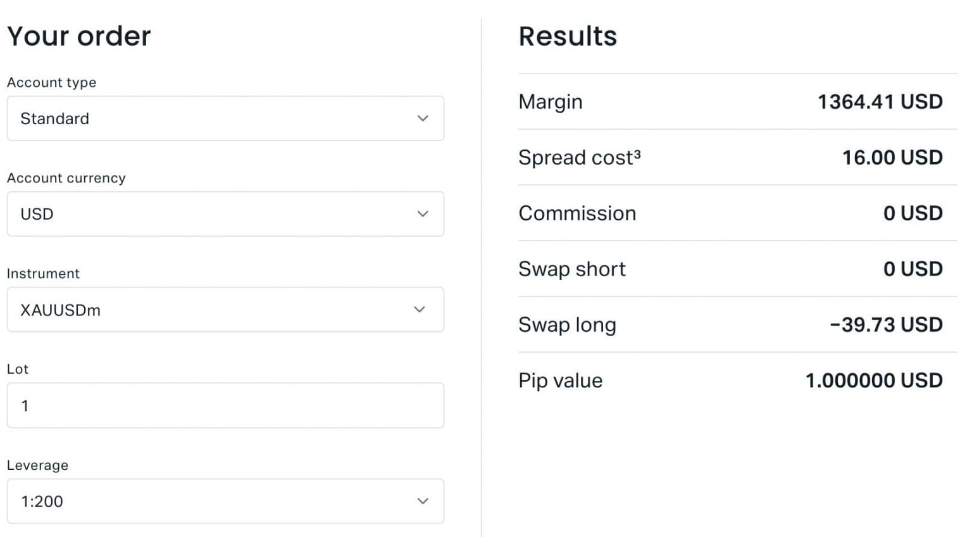The image size is (972, 537).
Task: Select the Commission result label
Action: point(577,213)
